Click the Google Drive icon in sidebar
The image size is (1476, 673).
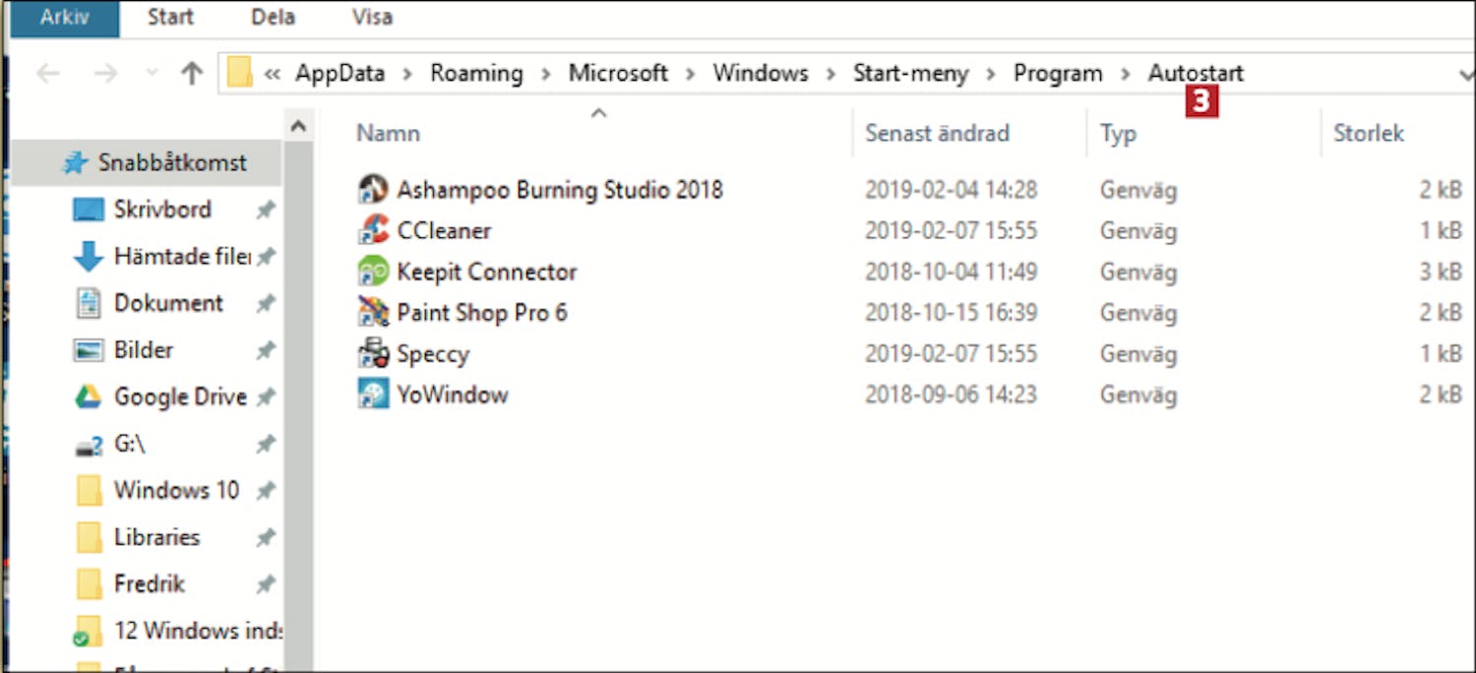click(x=89, y=397)
